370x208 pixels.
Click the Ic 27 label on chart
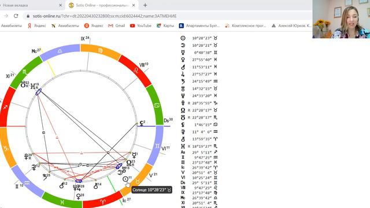tap(126, 200)
